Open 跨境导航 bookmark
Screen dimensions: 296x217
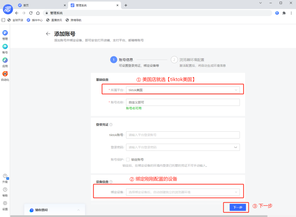(73, 20)
